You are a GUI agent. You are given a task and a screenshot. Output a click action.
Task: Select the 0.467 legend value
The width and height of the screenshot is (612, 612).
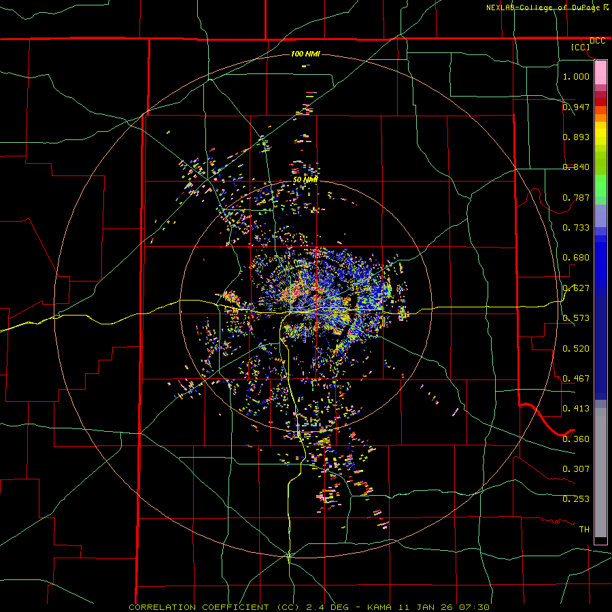tap(576, 379)
